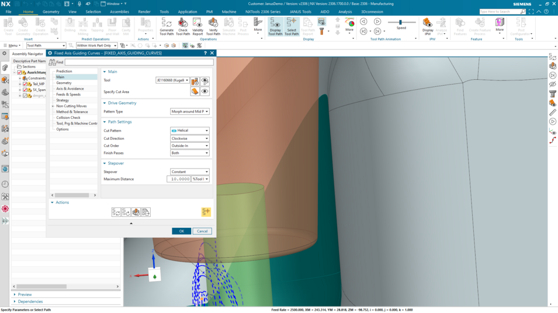The width and height of the screenshot is (558, 313).
Task: Select Axis & Avoidance page
Action: 70,89
